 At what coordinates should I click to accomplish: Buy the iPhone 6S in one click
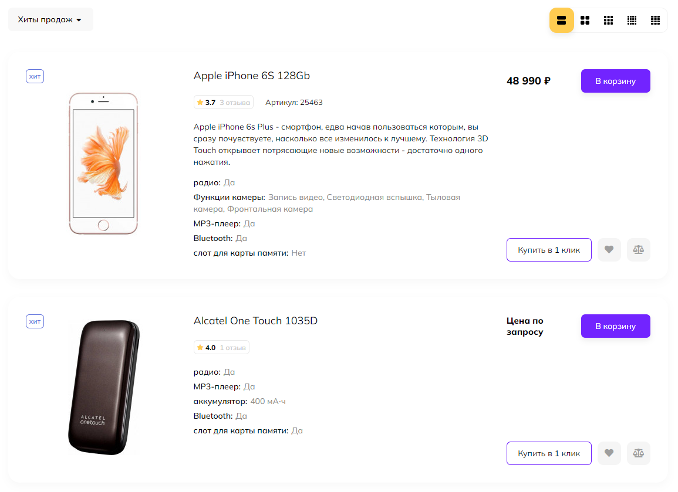pos(548,250)
